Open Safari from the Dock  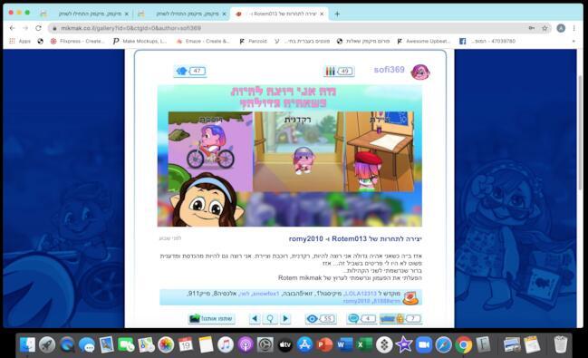coord(443,344)
